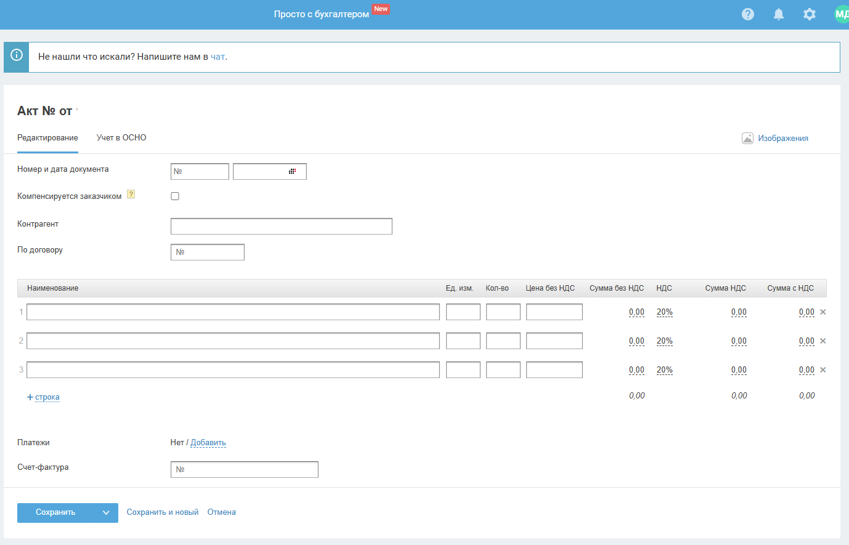The height and width of the screenshot is (545, 849).
Task: Click the user avatar in top bar
Action: tap(841, 14)
